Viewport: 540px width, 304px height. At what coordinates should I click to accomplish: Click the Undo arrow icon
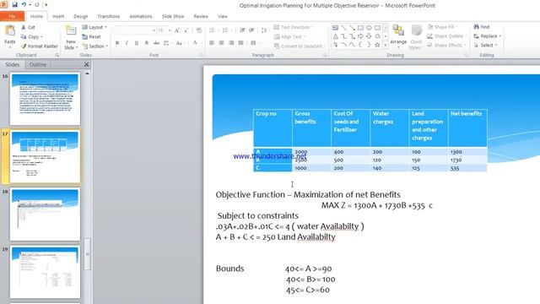point(24,5)
